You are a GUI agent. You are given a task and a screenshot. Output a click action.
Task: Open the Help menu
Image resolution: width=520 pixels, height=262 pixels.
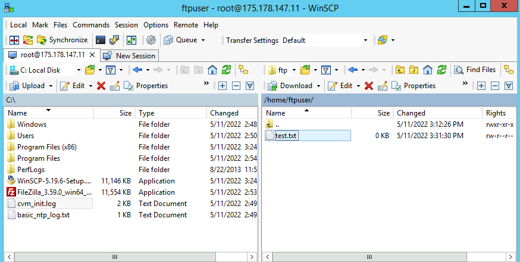(x=211, y=25)
